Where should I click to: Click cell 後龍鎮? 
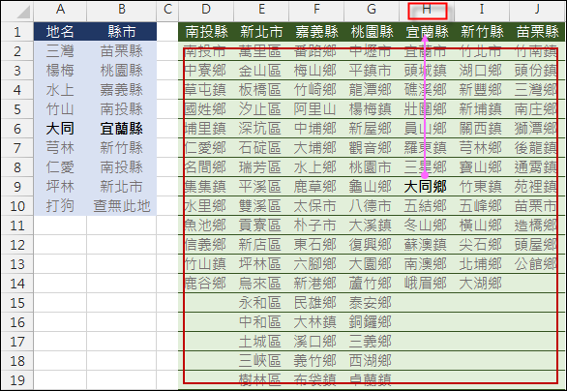537,148
